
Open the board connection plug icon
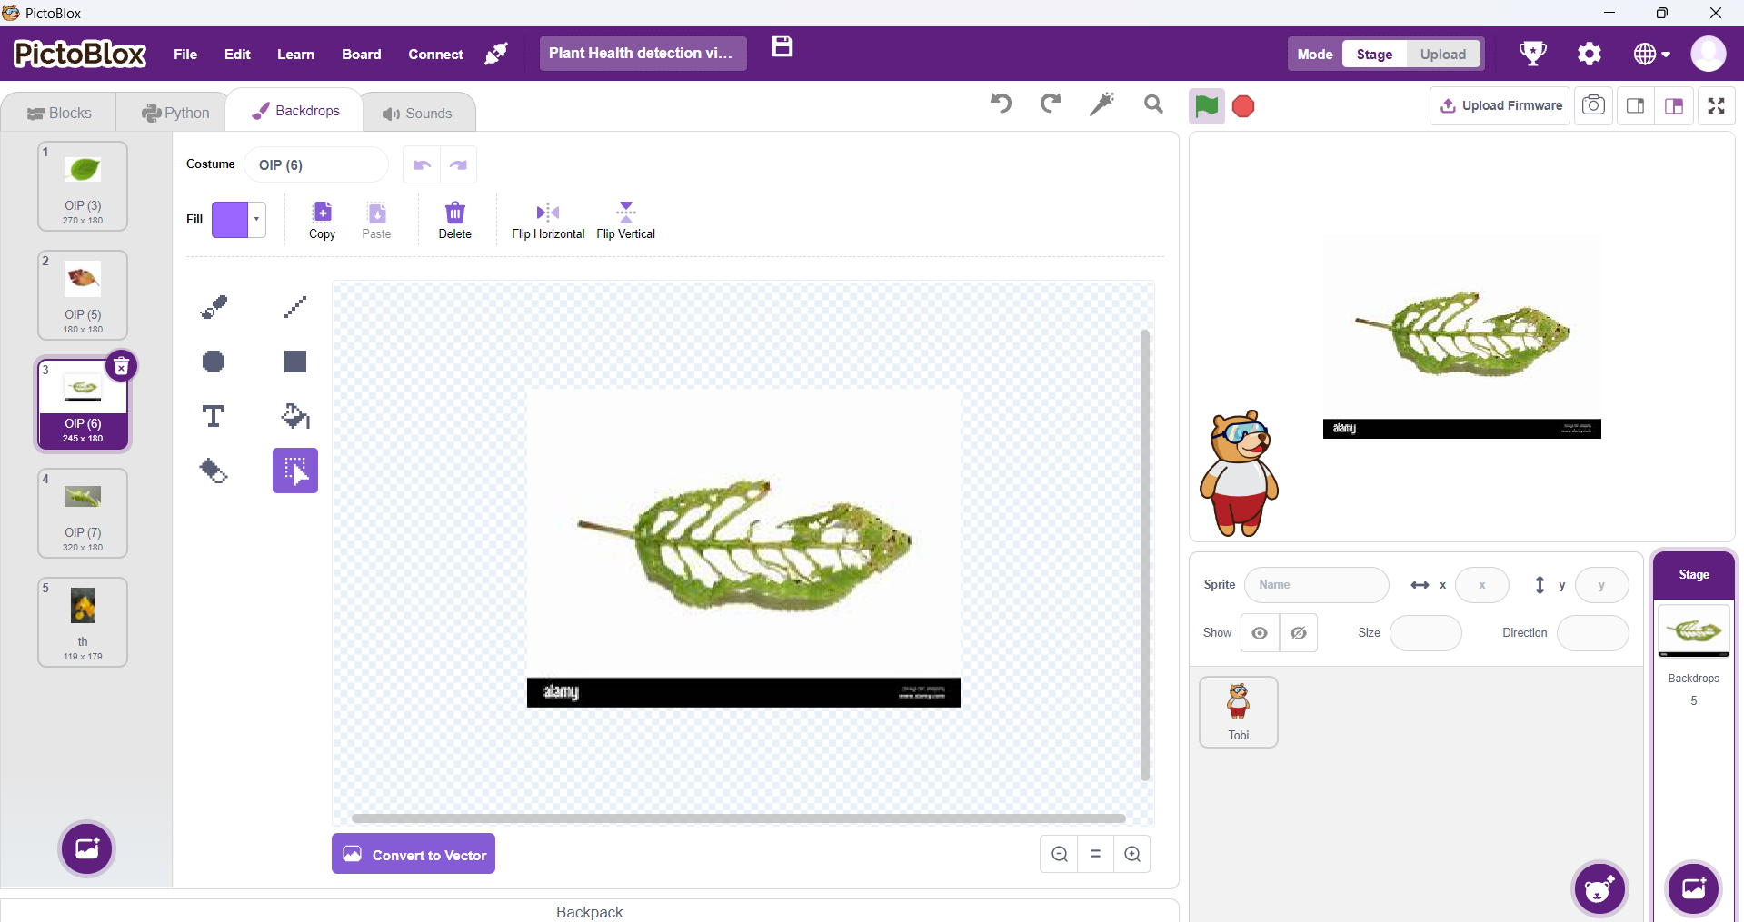point(496,54)
